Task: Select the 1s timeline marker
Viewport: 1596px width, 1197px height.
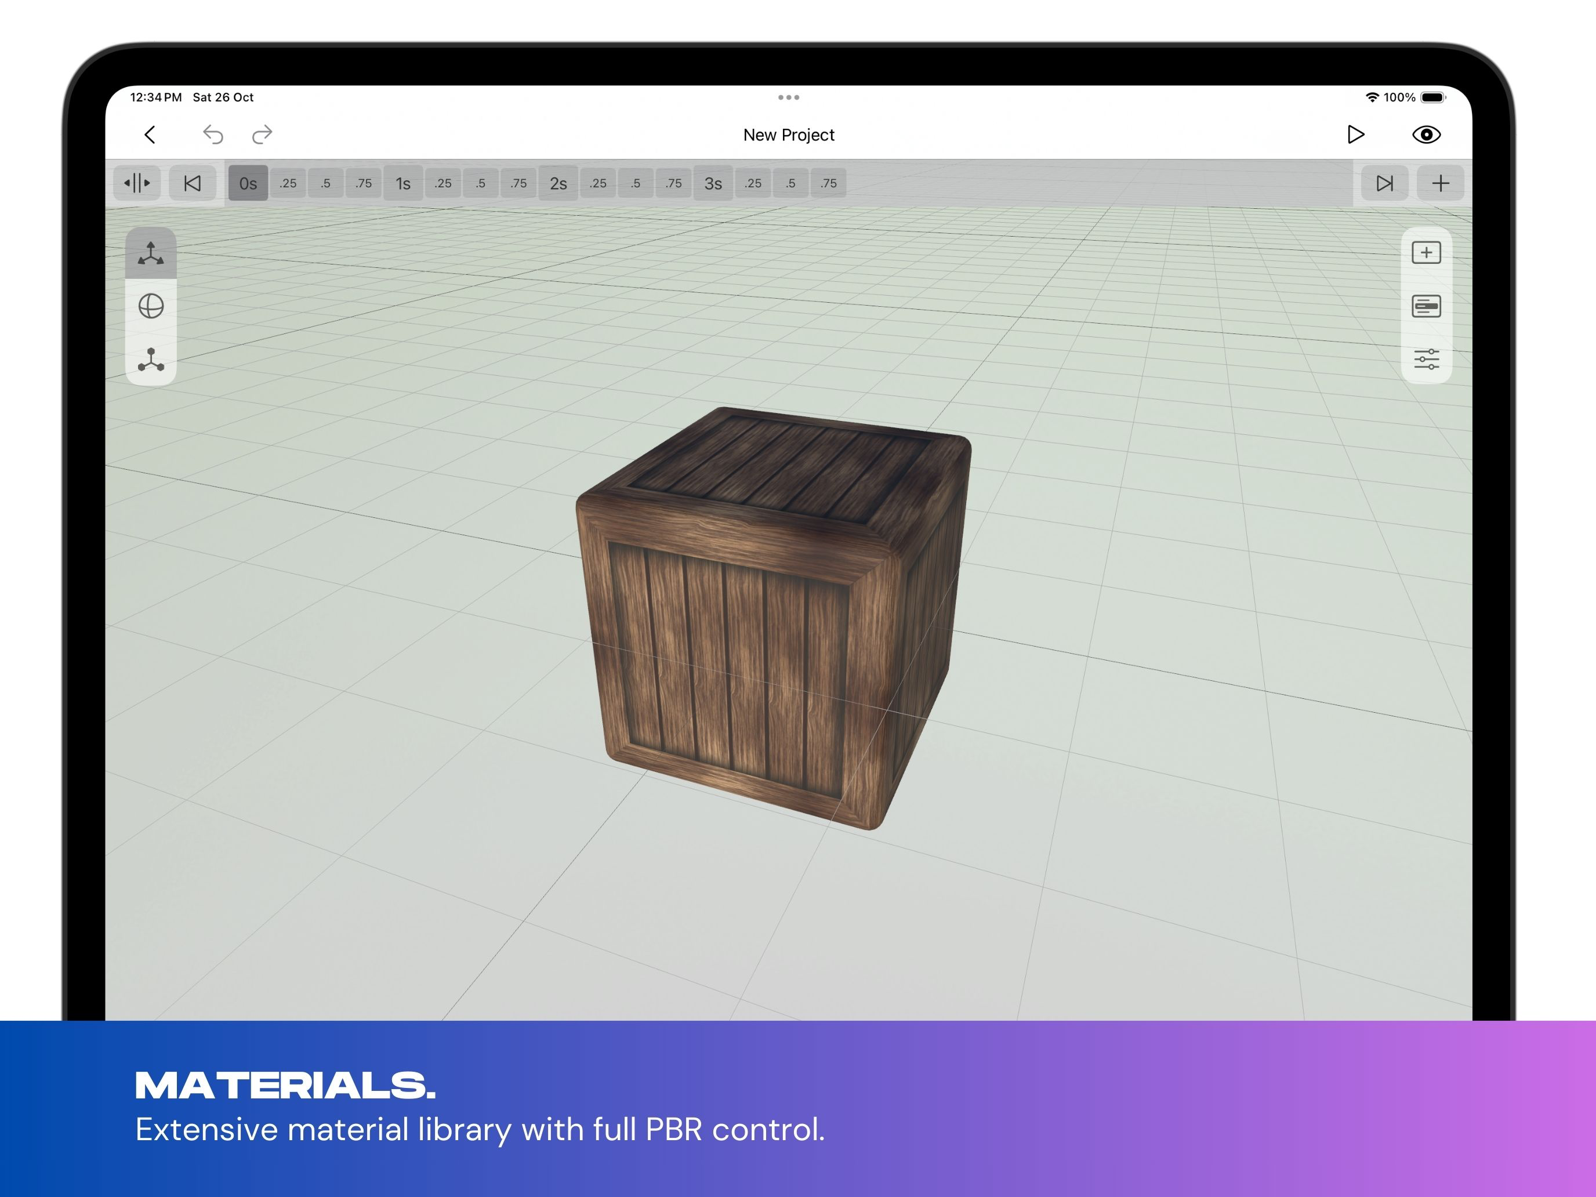Action: [x=402, y=183]
